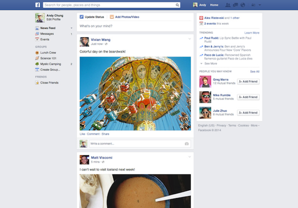Like Vivian Wang's boardwalk post
This screenshot has width=298, height=208.
pos(82,134)
